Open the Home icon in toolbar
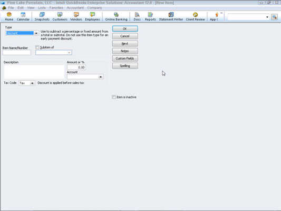 (9, 16)
